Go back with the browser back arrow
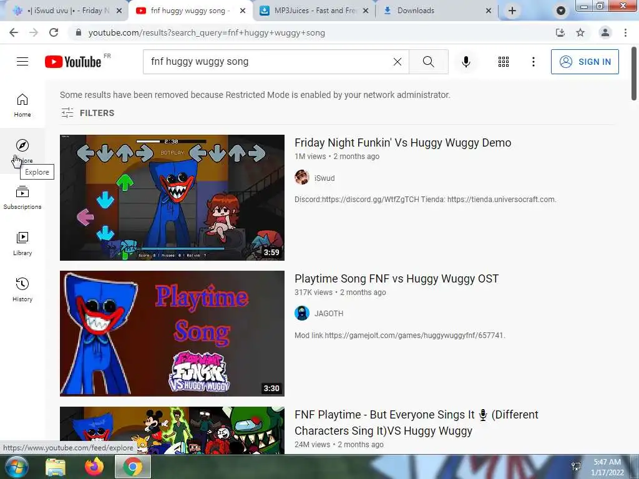This screenshot has width=639, height=479. (x=14, y=32)
